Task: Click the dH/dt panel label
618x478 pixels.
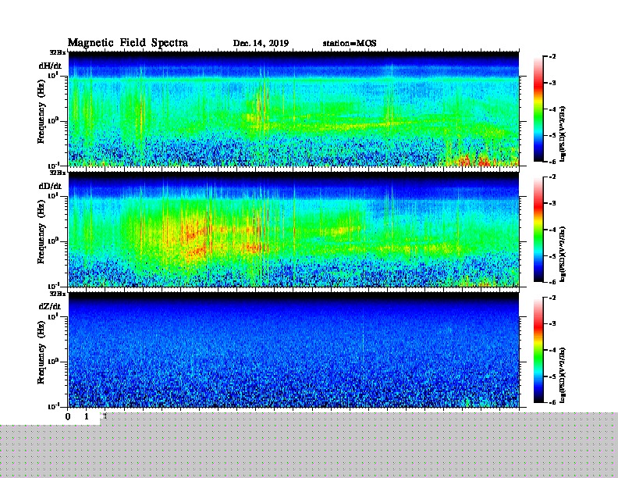Action: click(50, 66)
